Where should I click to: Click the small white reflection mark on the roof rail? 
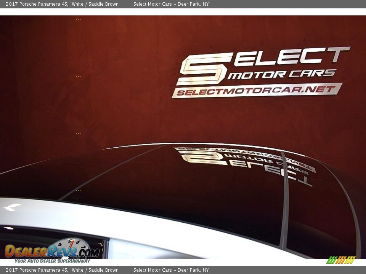pyautogui.click(x=12, y=207)
